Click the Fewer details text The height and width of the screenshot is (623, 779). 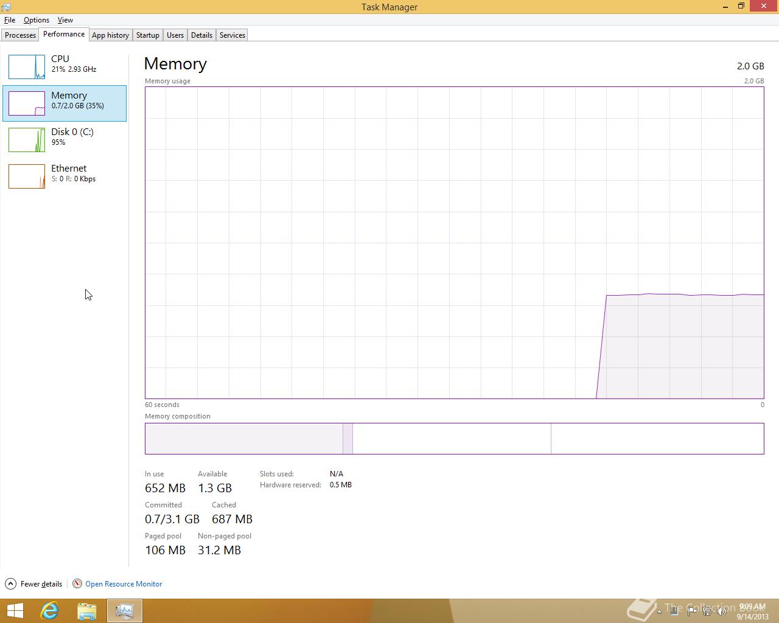click(x=41, y=584)
